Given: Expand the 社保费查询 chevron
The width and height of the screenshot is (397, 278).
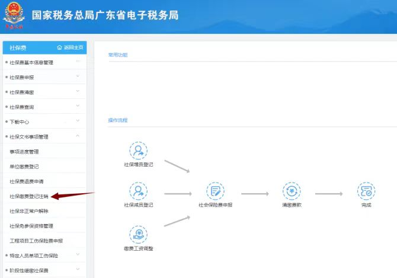Looking at the screenshot, I should click(x=78, y=106).
